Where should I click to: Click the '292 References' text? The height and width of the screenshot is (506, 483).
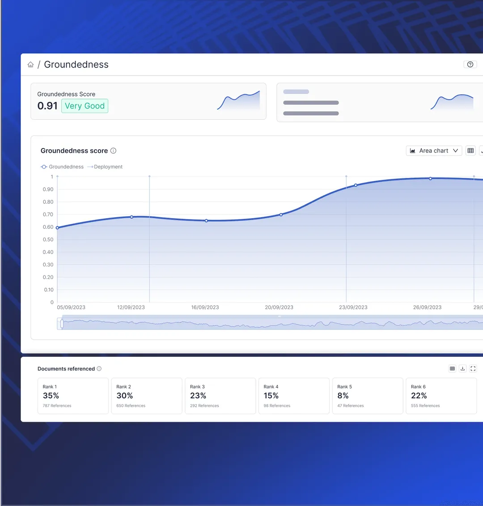[204, 405]
